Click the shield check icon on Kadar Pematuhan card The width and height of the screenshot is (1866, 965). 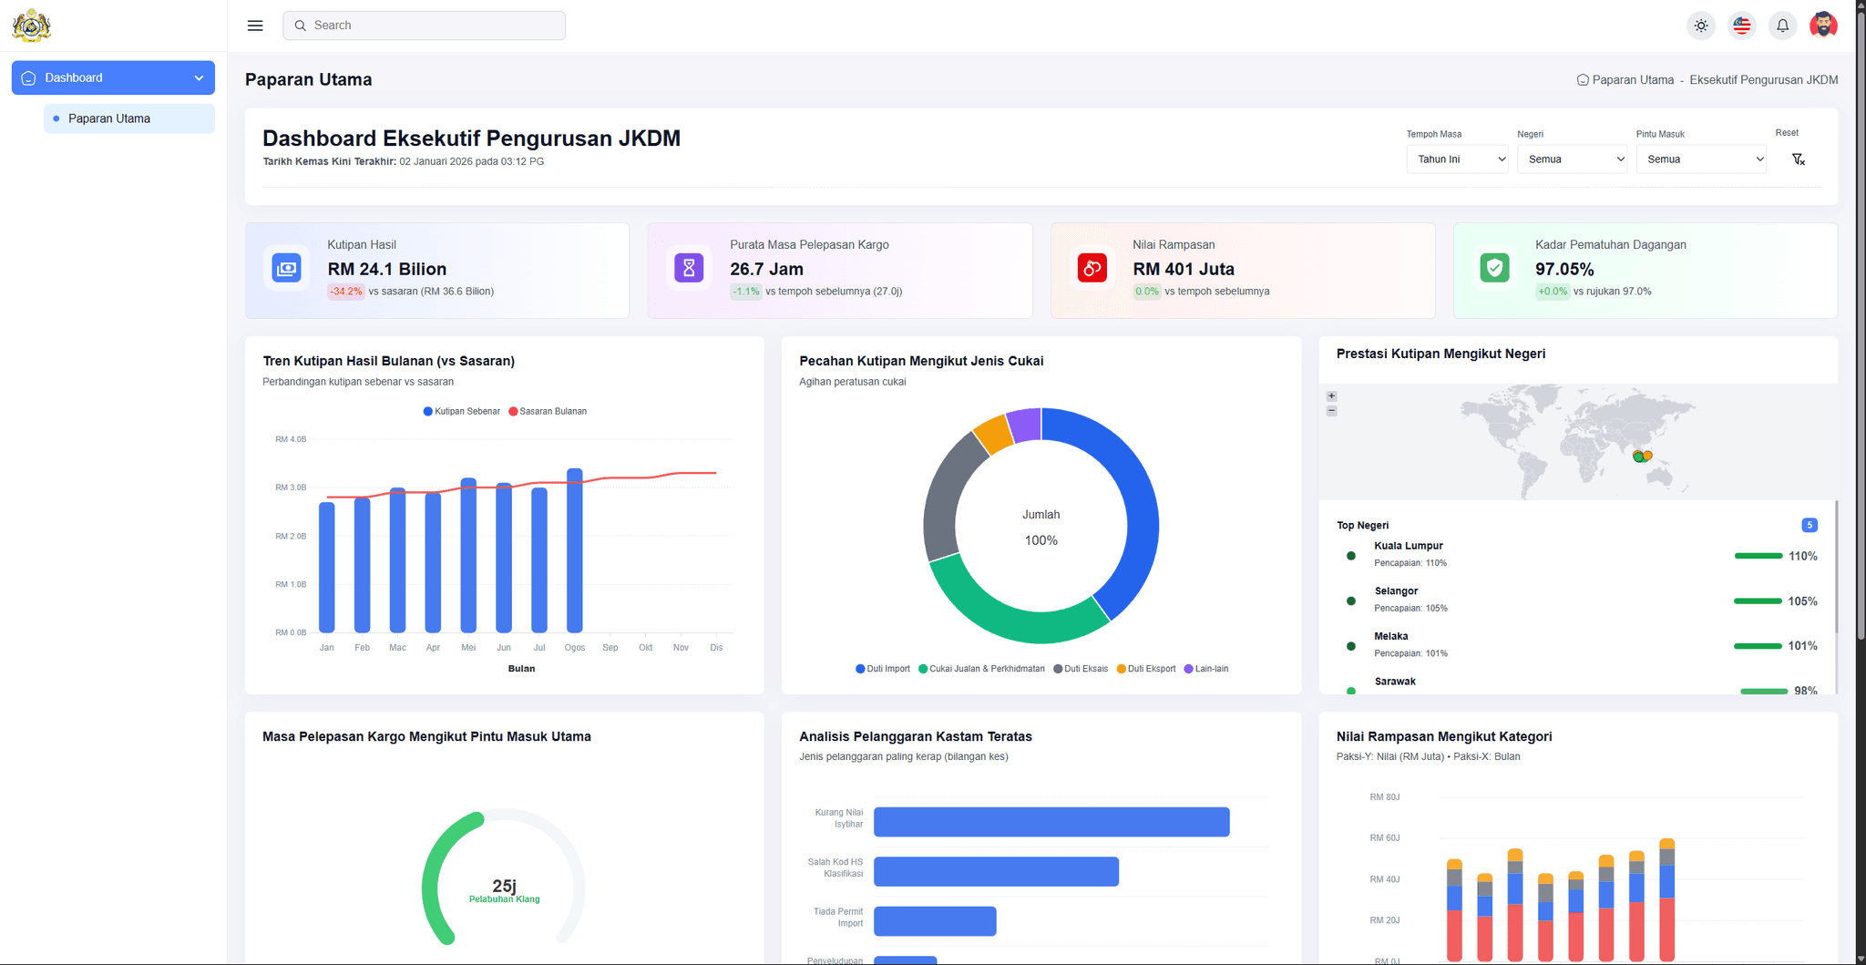(1494, 268)
